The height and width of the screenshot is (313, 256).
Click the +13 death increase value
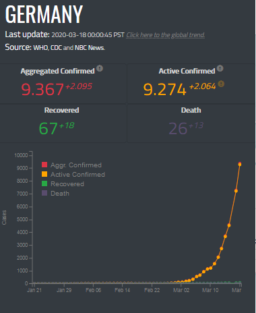[196, 125]
